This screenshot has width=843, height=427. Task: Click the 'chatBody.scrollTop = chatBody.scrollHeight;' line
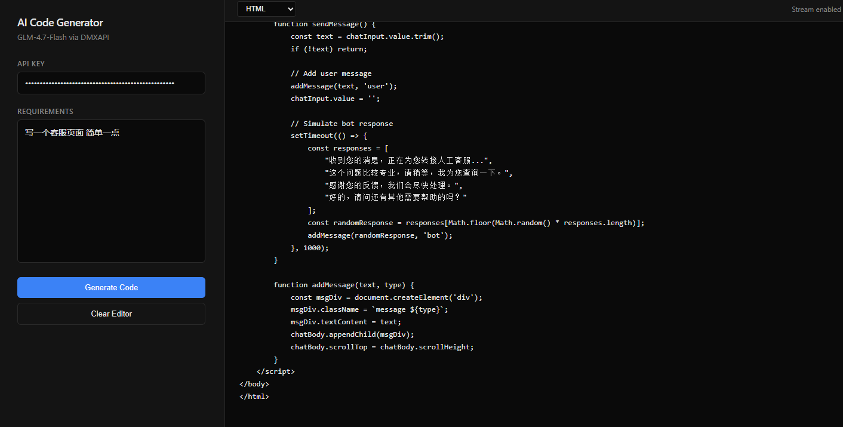click(382, 347)
